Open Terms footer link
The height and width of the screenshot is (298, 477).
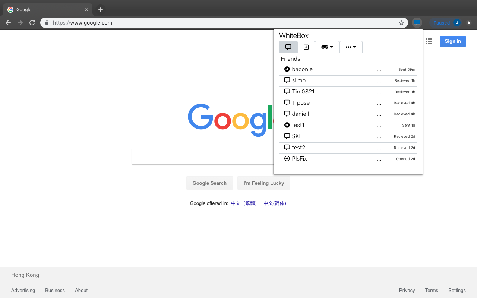[432, 290]
